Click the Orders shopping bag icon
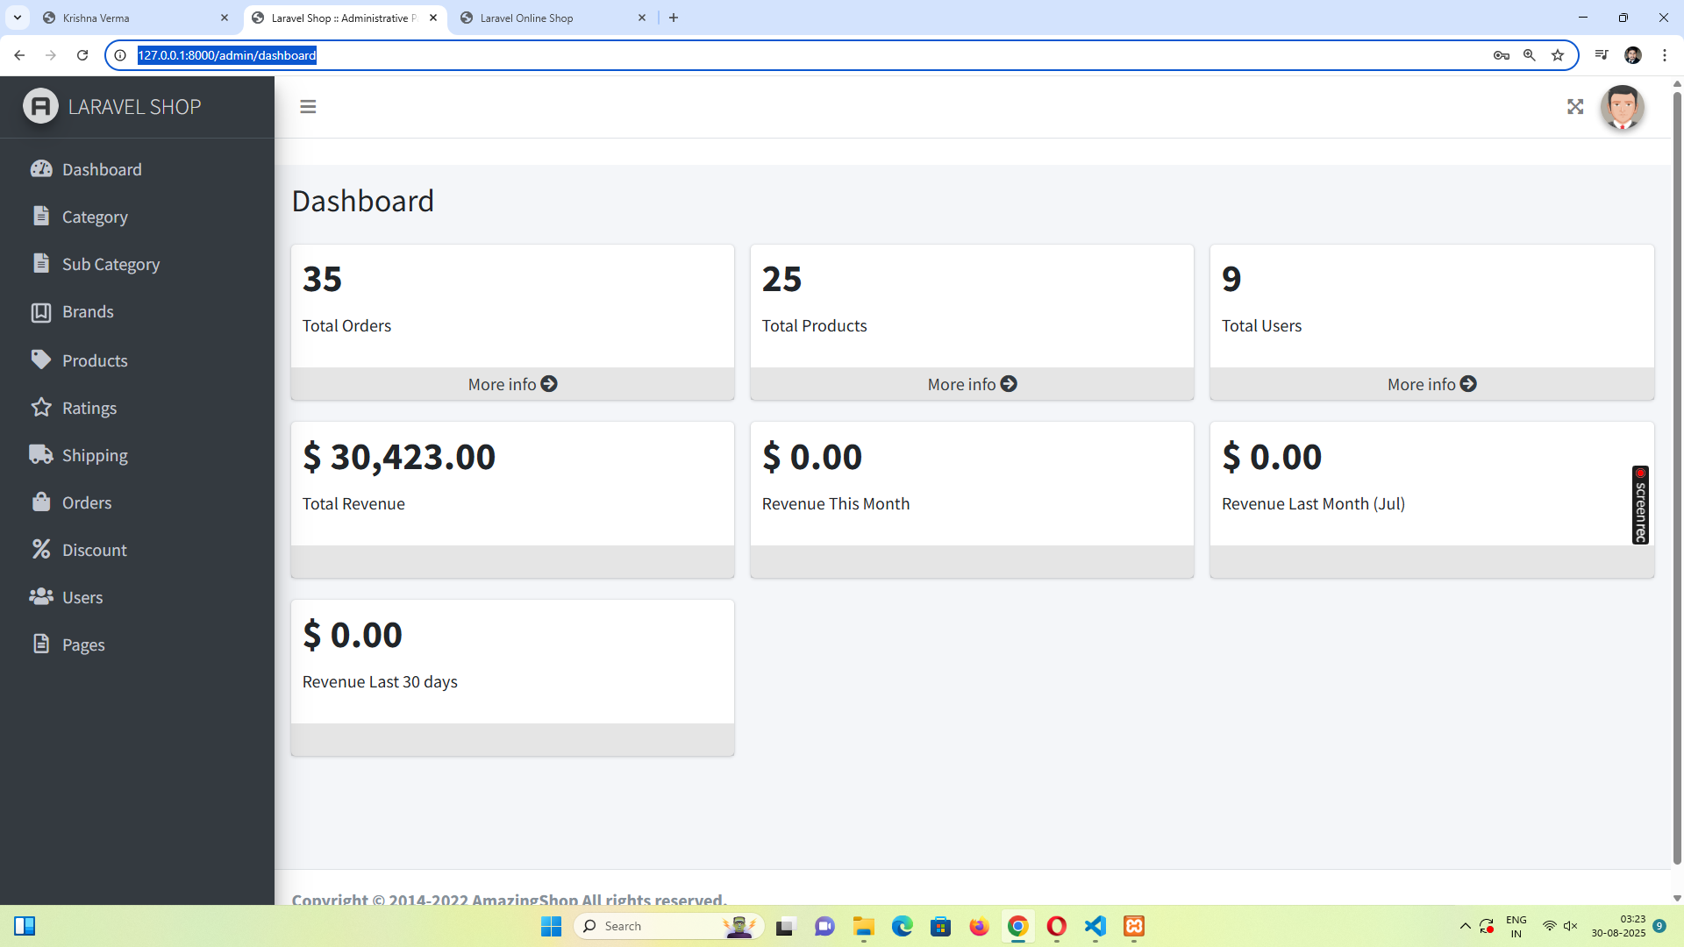The image size is (1684, 947). point(41,502)
